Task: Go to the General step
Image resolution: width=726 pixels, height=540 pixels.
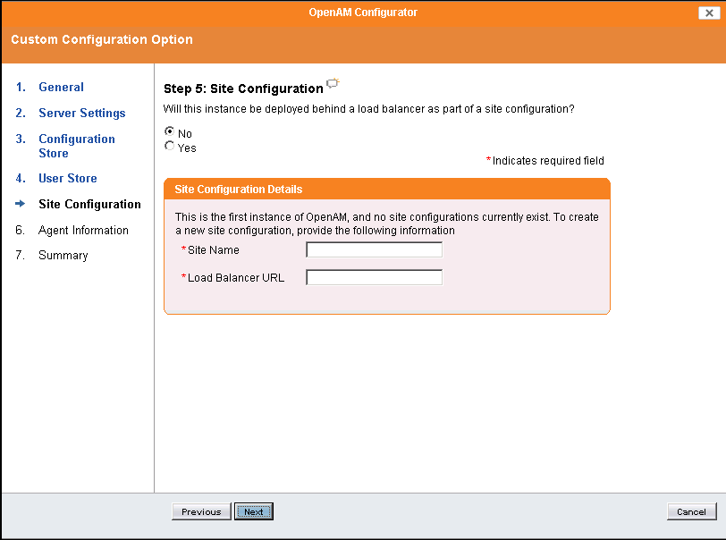Action: pos(61,87)
